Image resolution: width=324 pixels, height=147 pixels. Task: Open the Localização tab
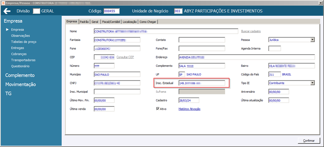(x=130, y=22)
